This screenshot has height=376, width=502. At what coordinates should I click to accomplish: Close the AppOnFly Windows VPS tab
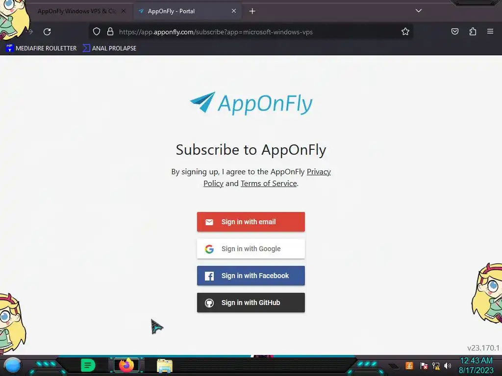pyautogui.click(x=124, y=11)
